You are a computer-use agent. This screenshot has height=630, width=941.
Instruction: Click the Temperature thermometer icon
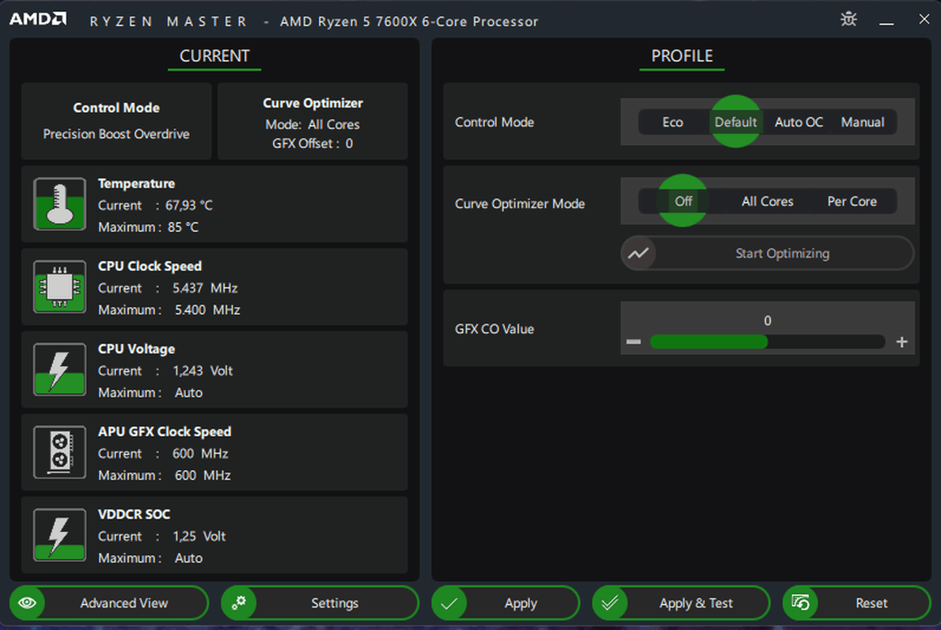click(x=59, y=204)
